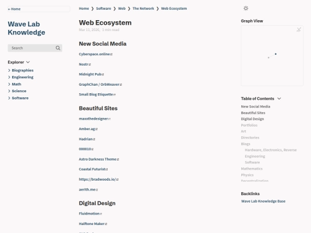Image resolution: width=311 pixels, height=233 pixels.
Task: Jump to Art in contents
Action: (x=244, y=131)
